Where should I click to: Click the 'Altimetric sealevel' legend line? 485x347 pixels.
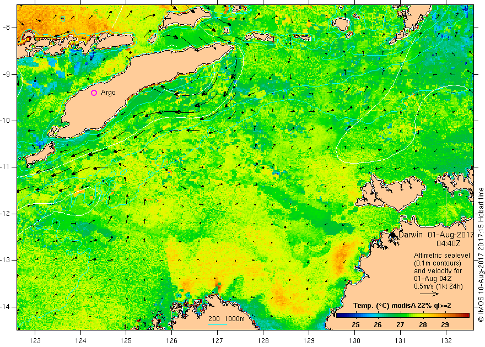pos(442,256)
